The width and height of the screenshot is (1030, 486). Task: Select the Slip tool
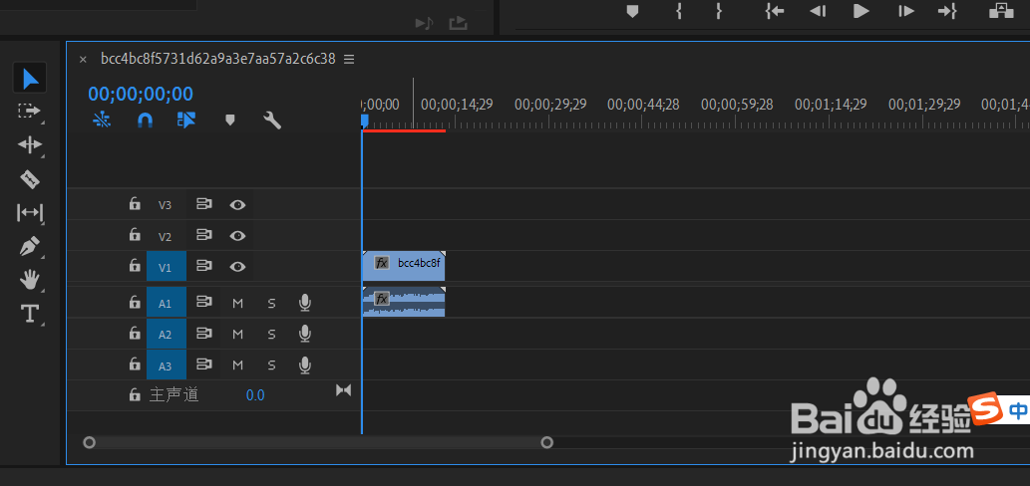(30, 212)
